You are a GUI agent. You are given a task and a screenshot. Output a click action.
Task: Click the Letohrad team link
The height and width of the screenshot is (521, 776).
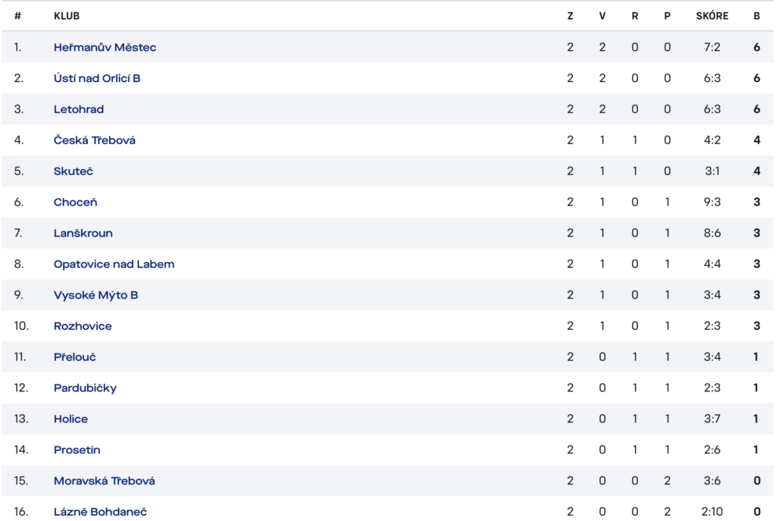79,109
